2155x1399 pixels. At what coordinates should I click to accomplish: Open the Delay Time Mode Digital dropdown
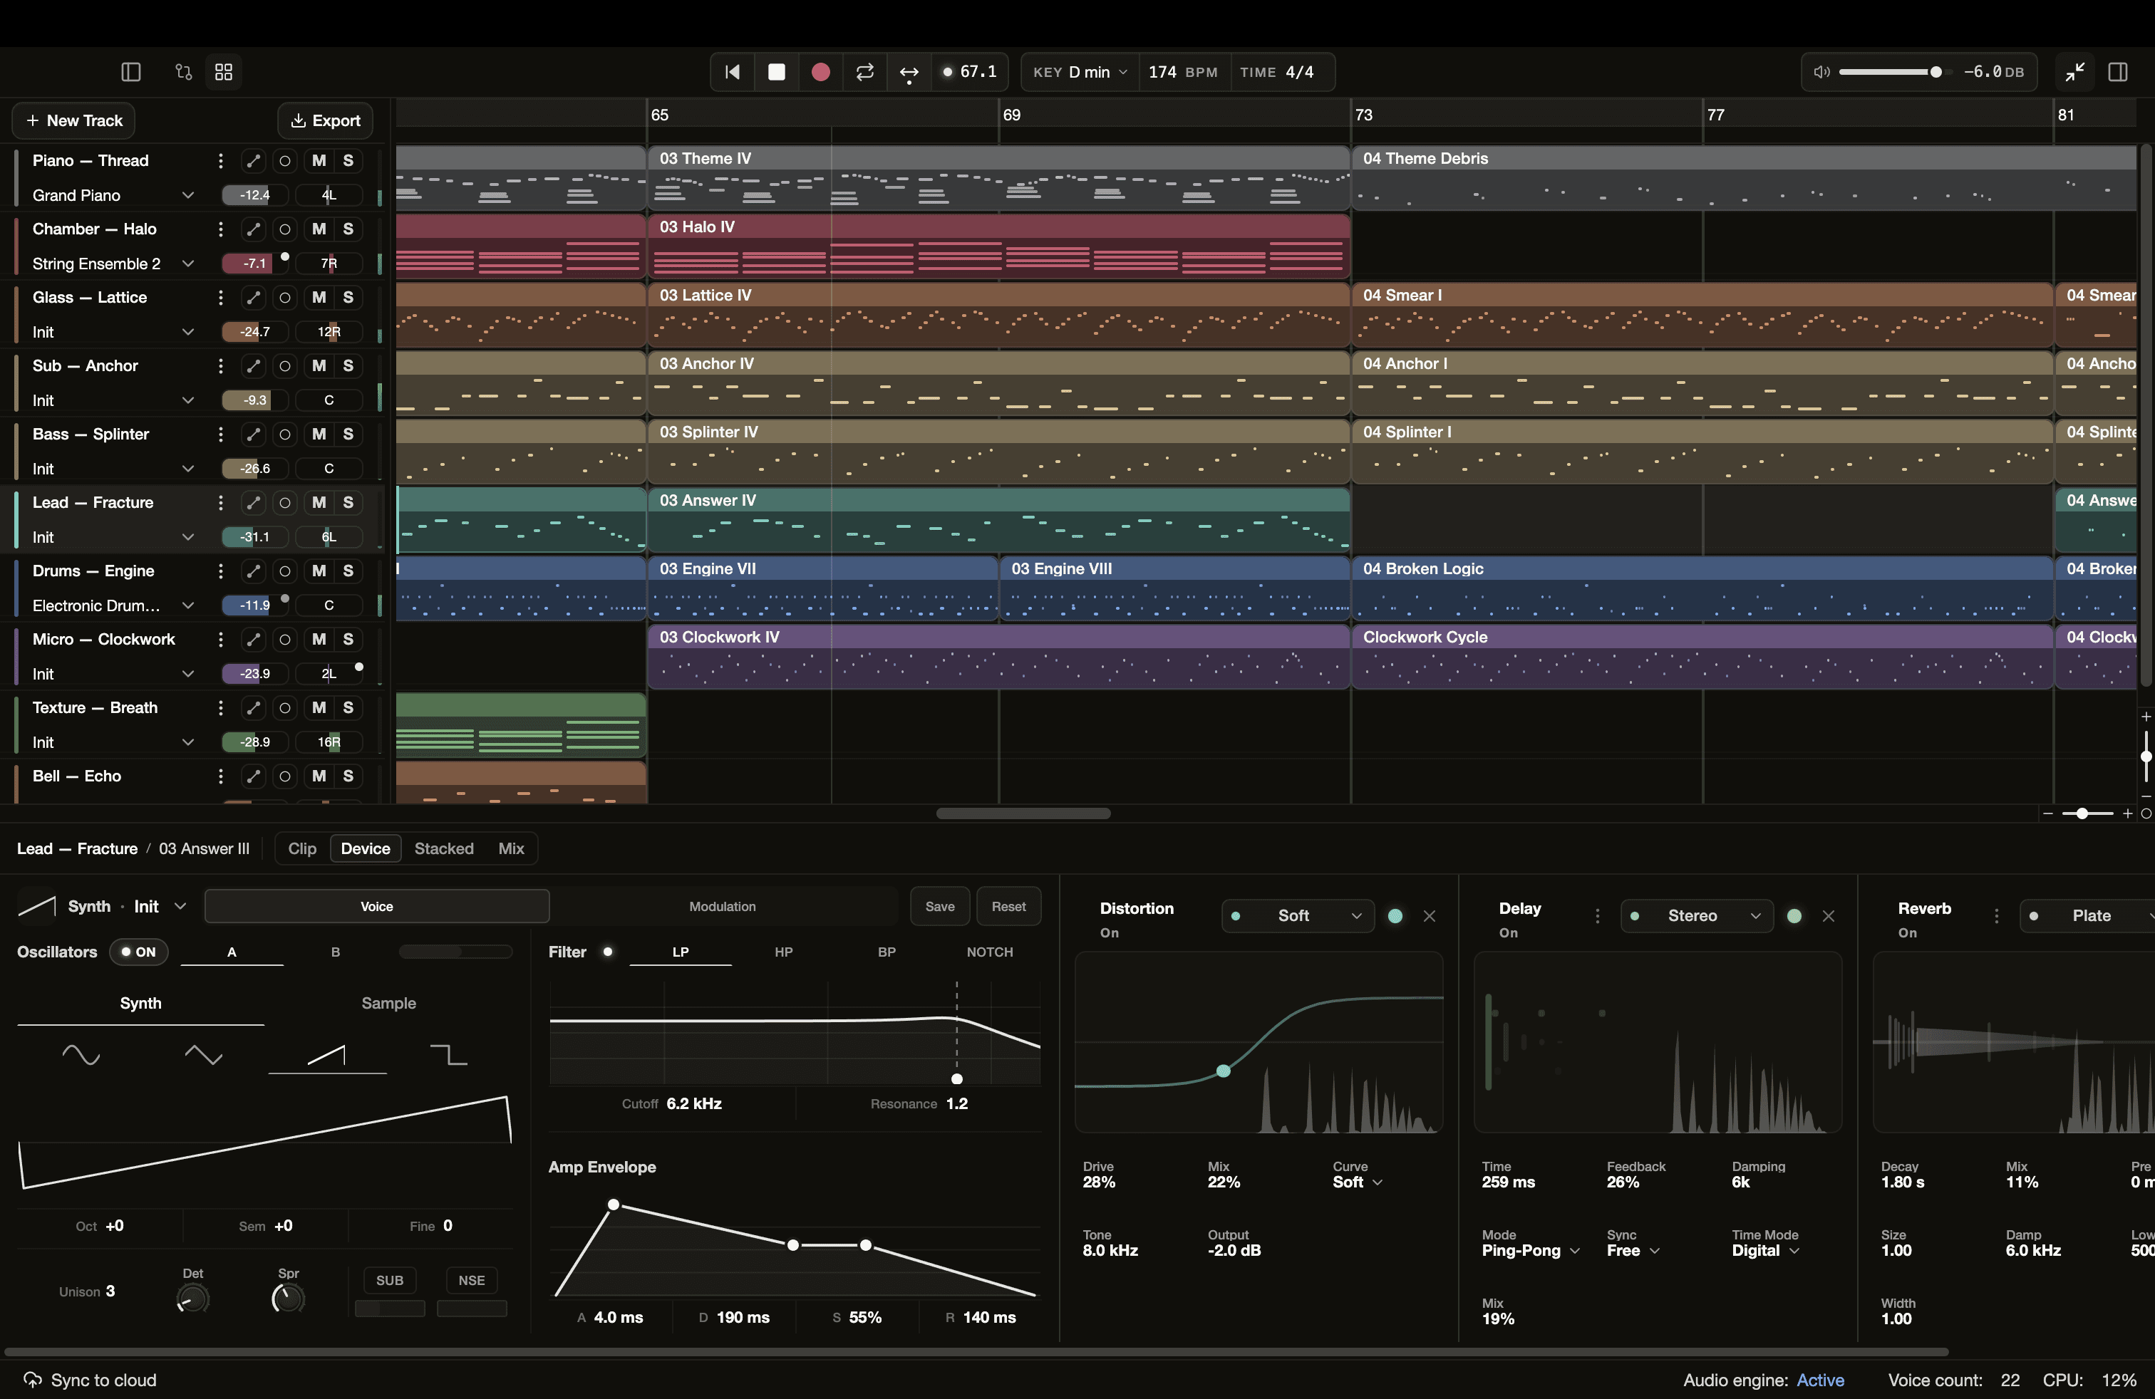tap(1766, 1251)
